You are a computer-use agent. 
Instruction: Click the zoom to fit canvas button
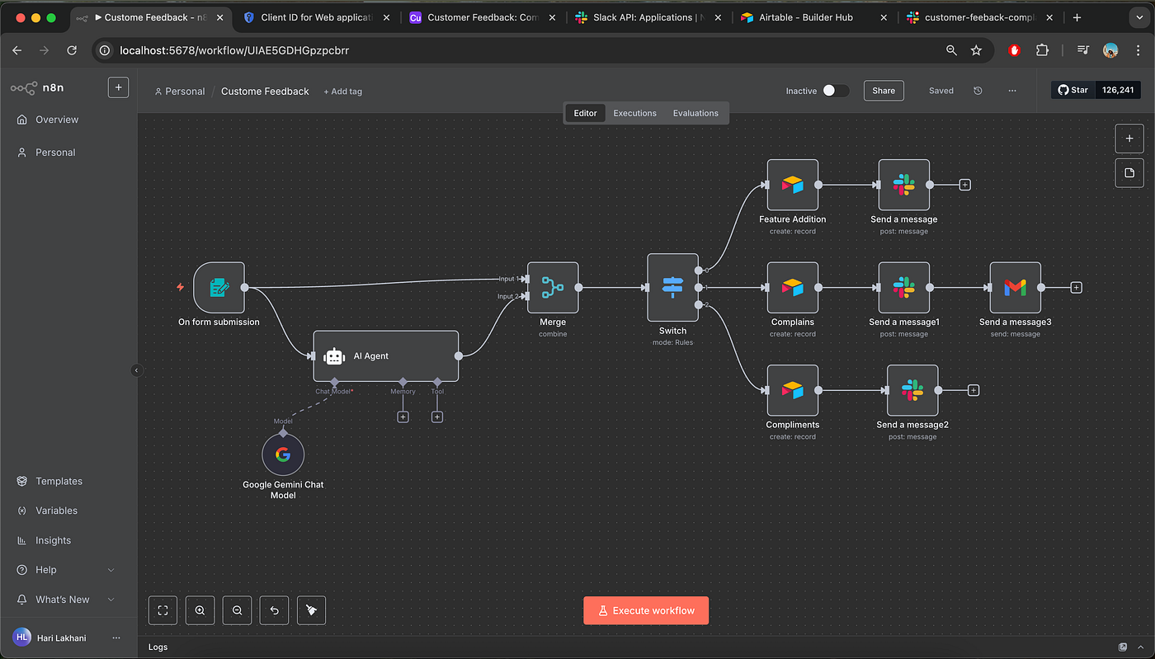[163, 610]
